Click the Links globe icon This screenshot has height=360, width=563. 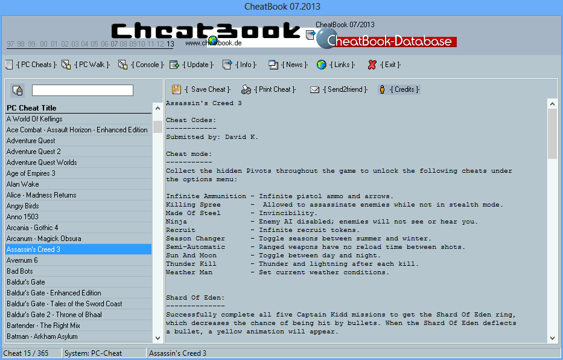click(322, 65)
